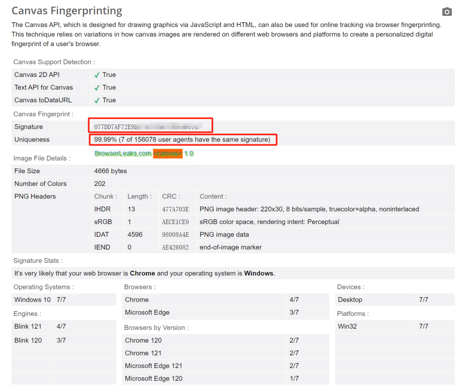Click Blink 121 under Engines

tap(28, 327)
